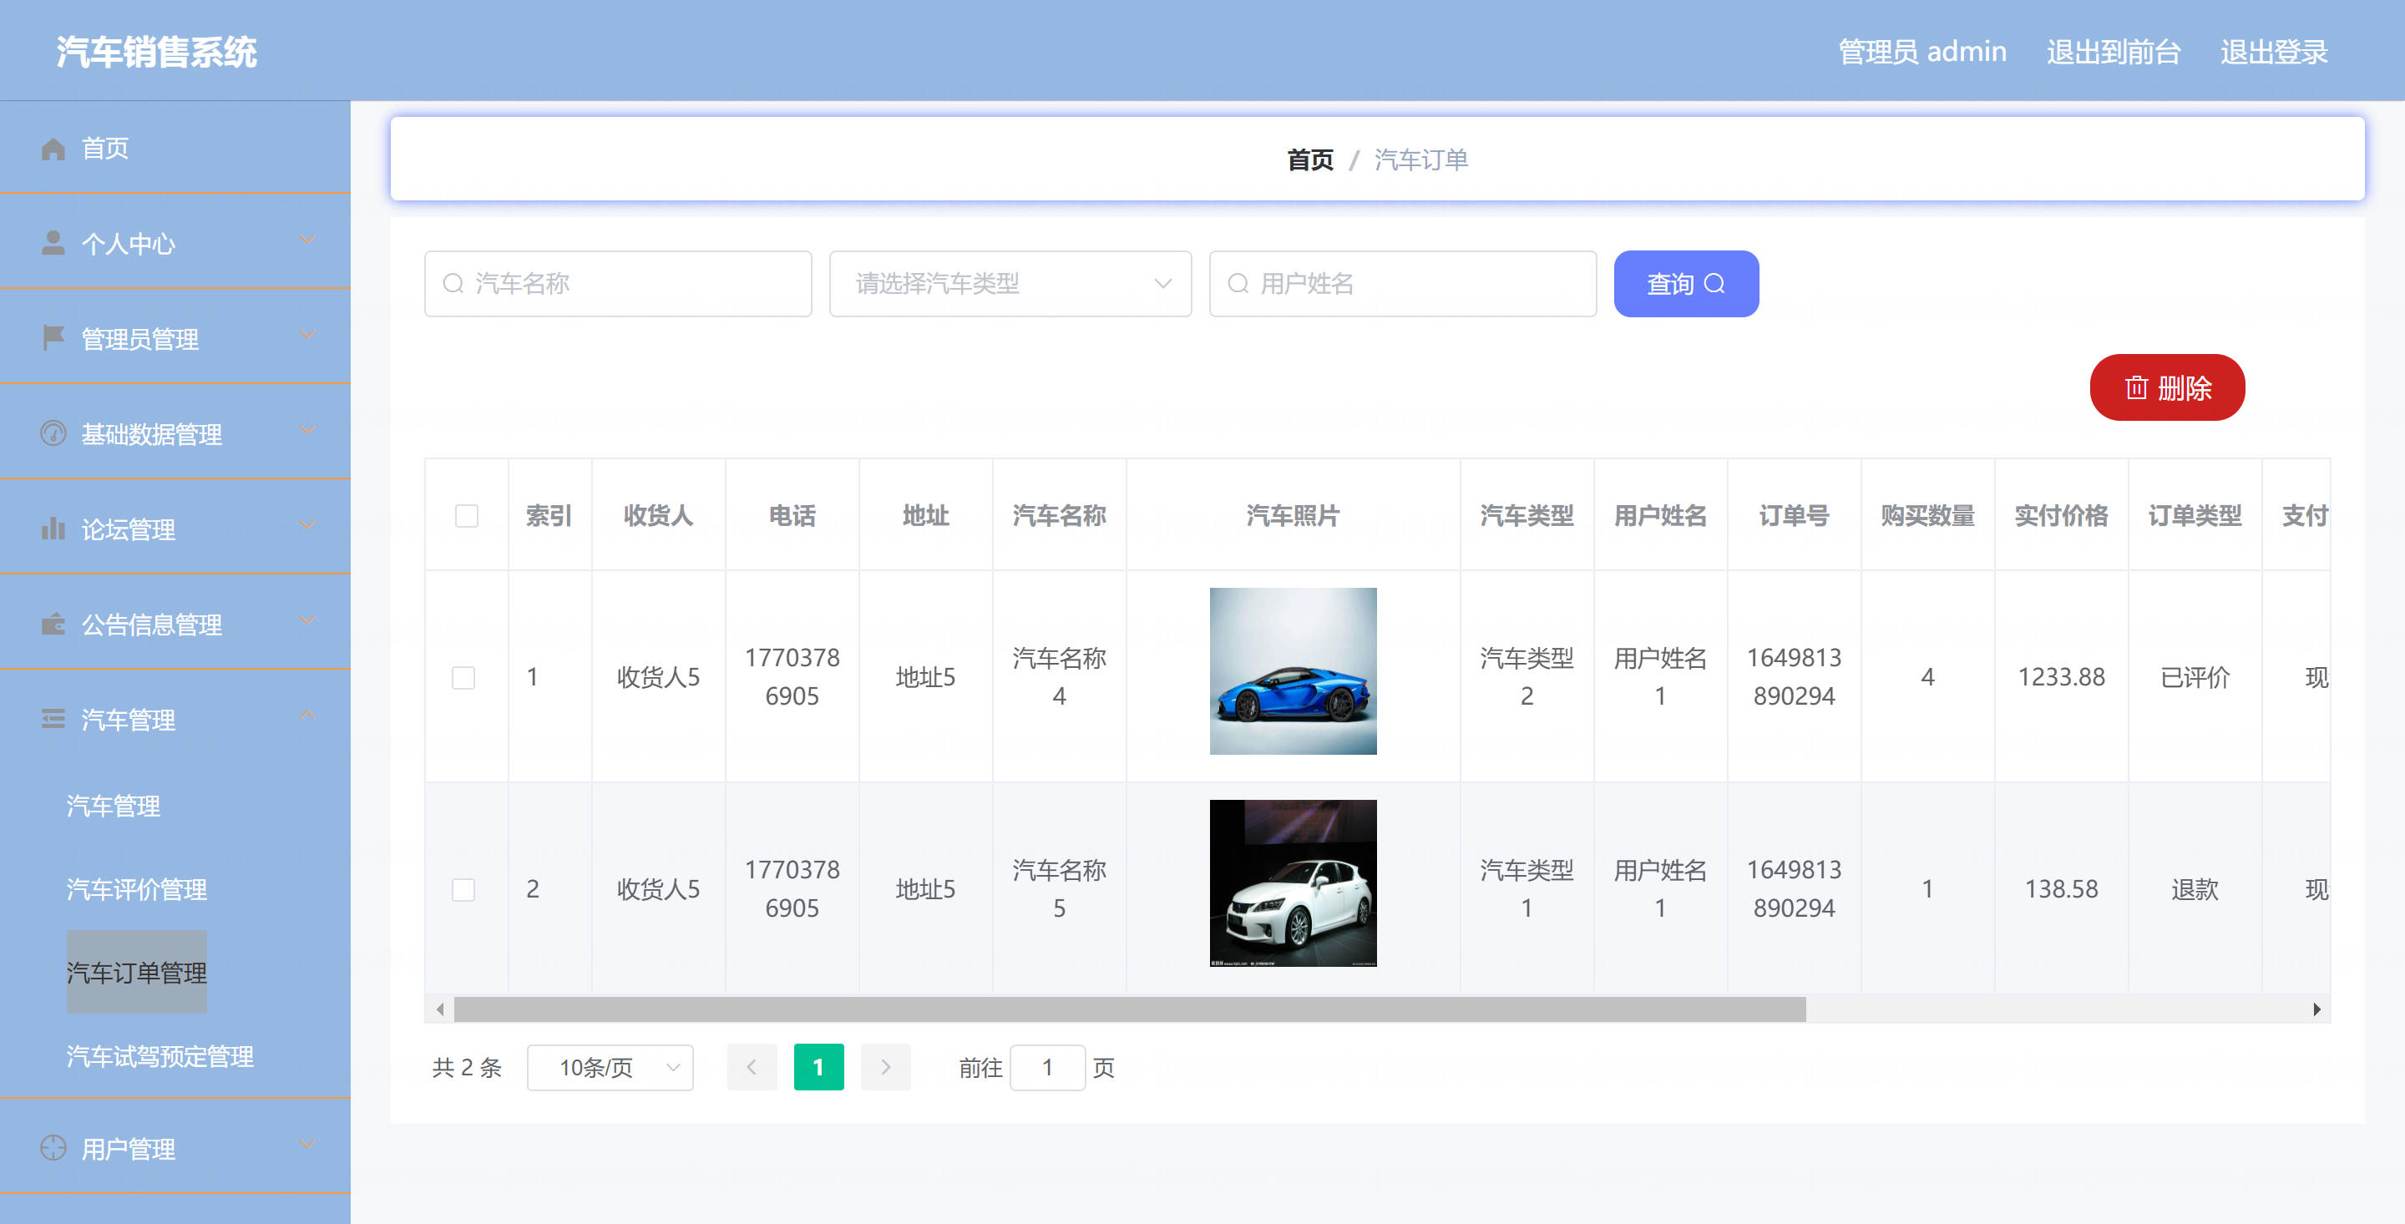This screenshot has width=2405, height=1224.
Task: Click the home icon beside 首页 in sidebar
Action: (x=53, y=149)
